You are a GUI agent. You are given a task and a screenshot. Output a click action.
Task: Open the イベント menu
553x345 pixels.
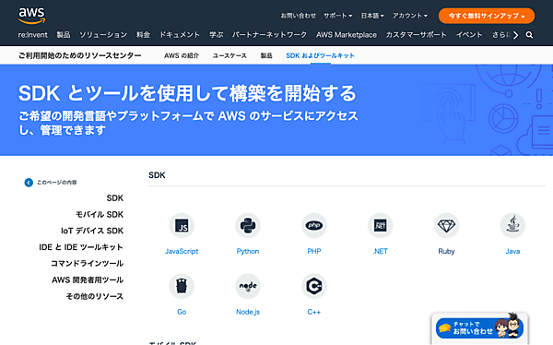(x=469, y=35)
